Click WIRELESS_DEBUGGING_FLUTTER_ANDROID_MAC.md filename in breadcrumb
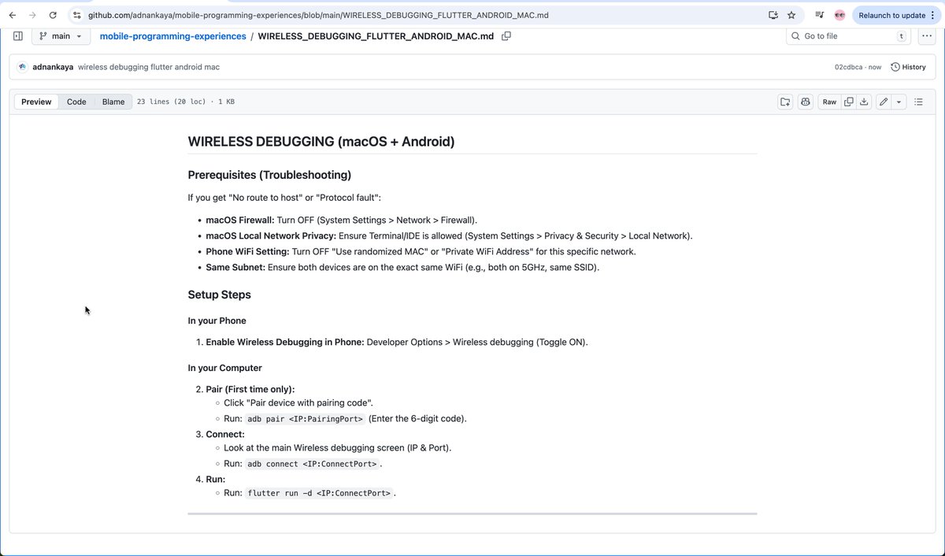The image size is (945, 556). pyautogui.click(x=376, y=36)
